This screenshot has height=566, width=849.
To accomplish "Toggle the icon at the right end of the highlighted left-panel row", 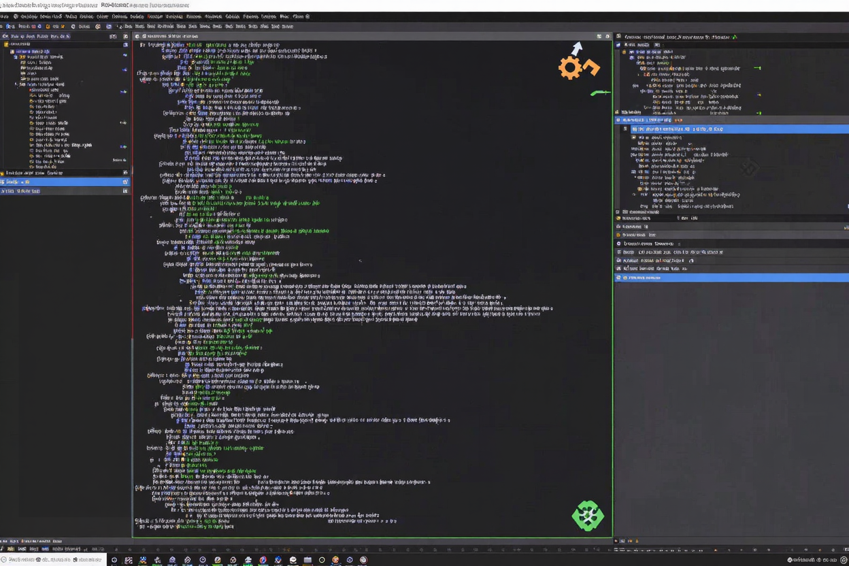I will [125, 182].
